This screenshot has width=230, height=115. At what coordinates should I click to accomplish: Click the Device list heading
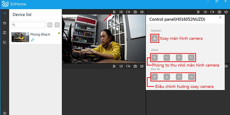click(x=22, y=15)
